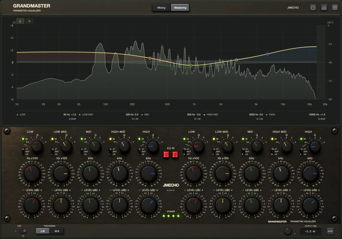Click the left-channel LOW Hz x100 frequency knob
Screen dimensions: 342x239
pos(32,173)
